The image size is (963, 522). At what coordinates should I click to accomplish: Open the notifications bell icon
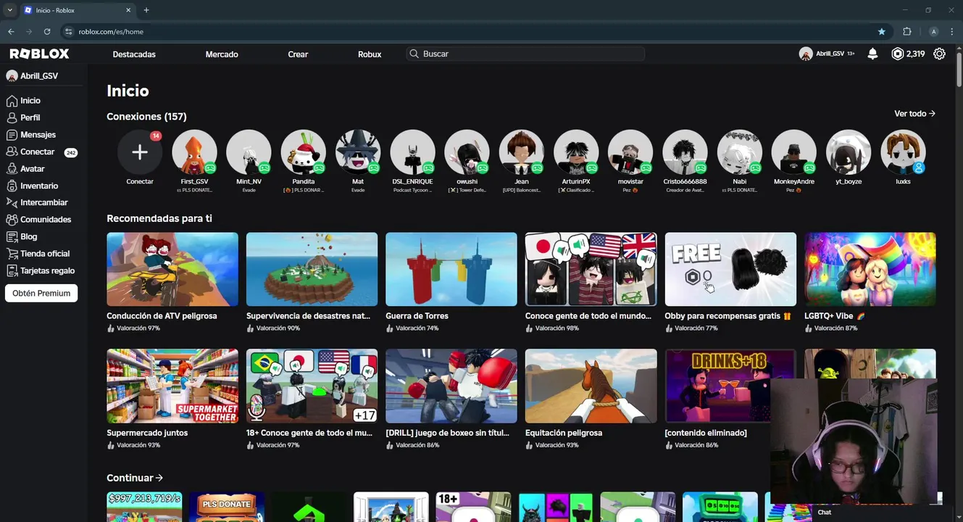tap(872, 54)
